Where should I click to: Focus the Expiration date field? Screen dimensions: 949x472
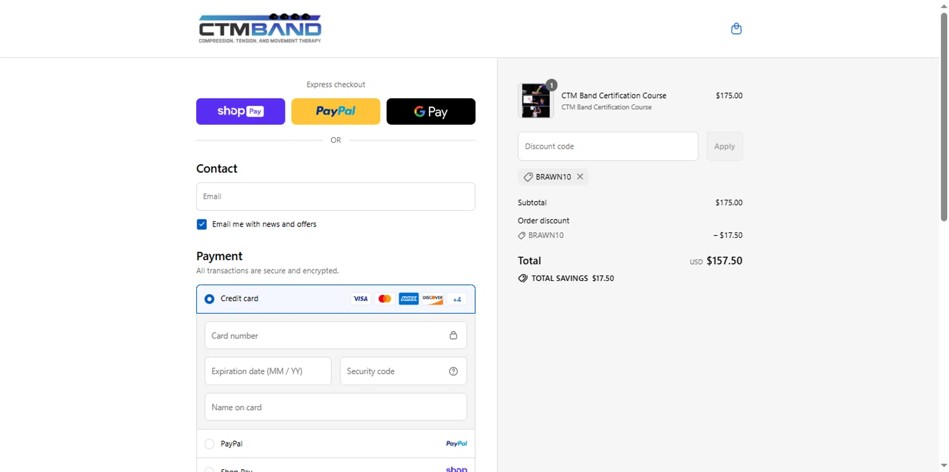[268, 371]
